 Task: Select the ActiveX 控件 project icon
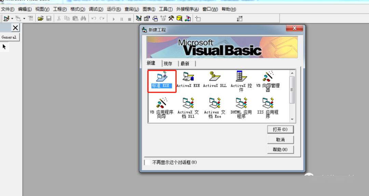pyautogui.click(x=241, y=81)
